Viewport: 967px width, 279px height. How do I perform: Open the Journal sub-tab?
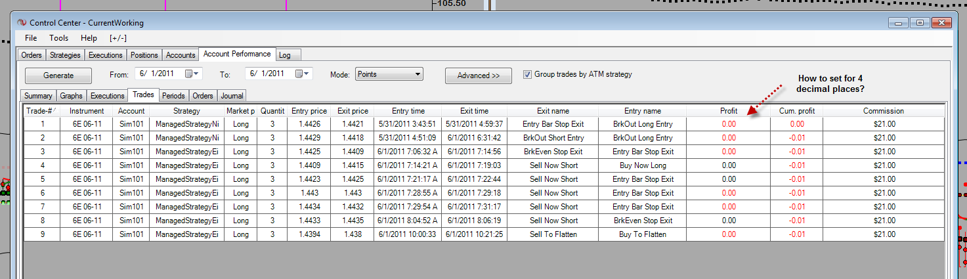click(232, 96)
